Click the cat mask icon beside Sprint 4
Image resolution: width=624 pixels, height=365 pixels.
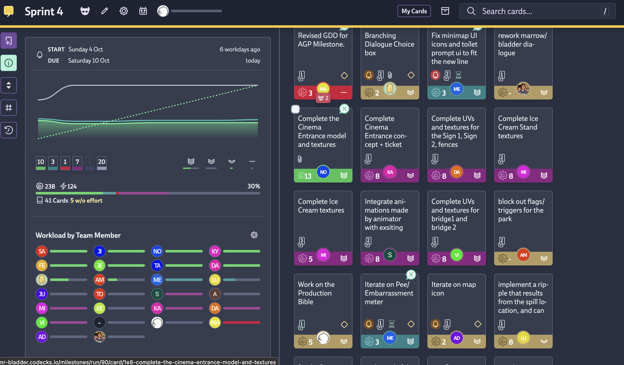(x=85, y=11)
